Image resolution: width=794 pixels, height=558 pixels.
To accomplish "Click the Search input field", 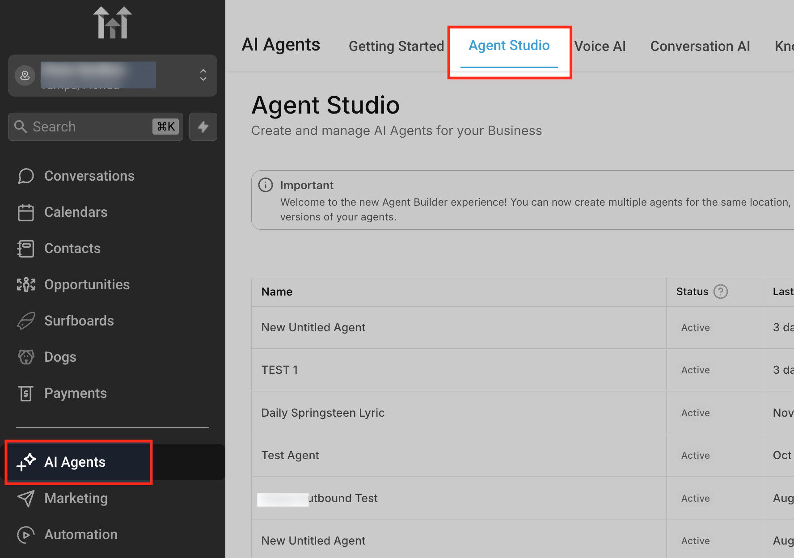I will pyautogui.click(x=96, y=127).
